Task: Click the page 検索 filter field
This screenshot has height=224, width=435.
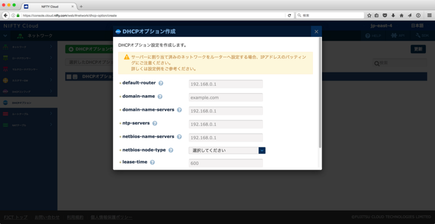Action: tap(400, 63)
